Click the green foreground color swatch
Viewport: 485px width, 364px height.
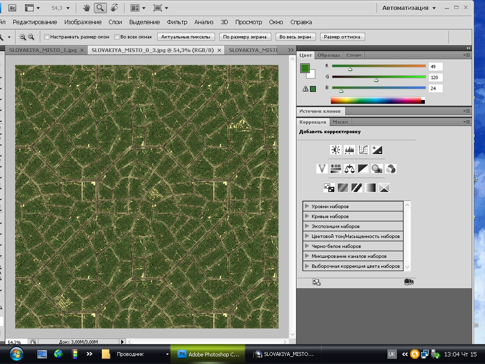305,68
